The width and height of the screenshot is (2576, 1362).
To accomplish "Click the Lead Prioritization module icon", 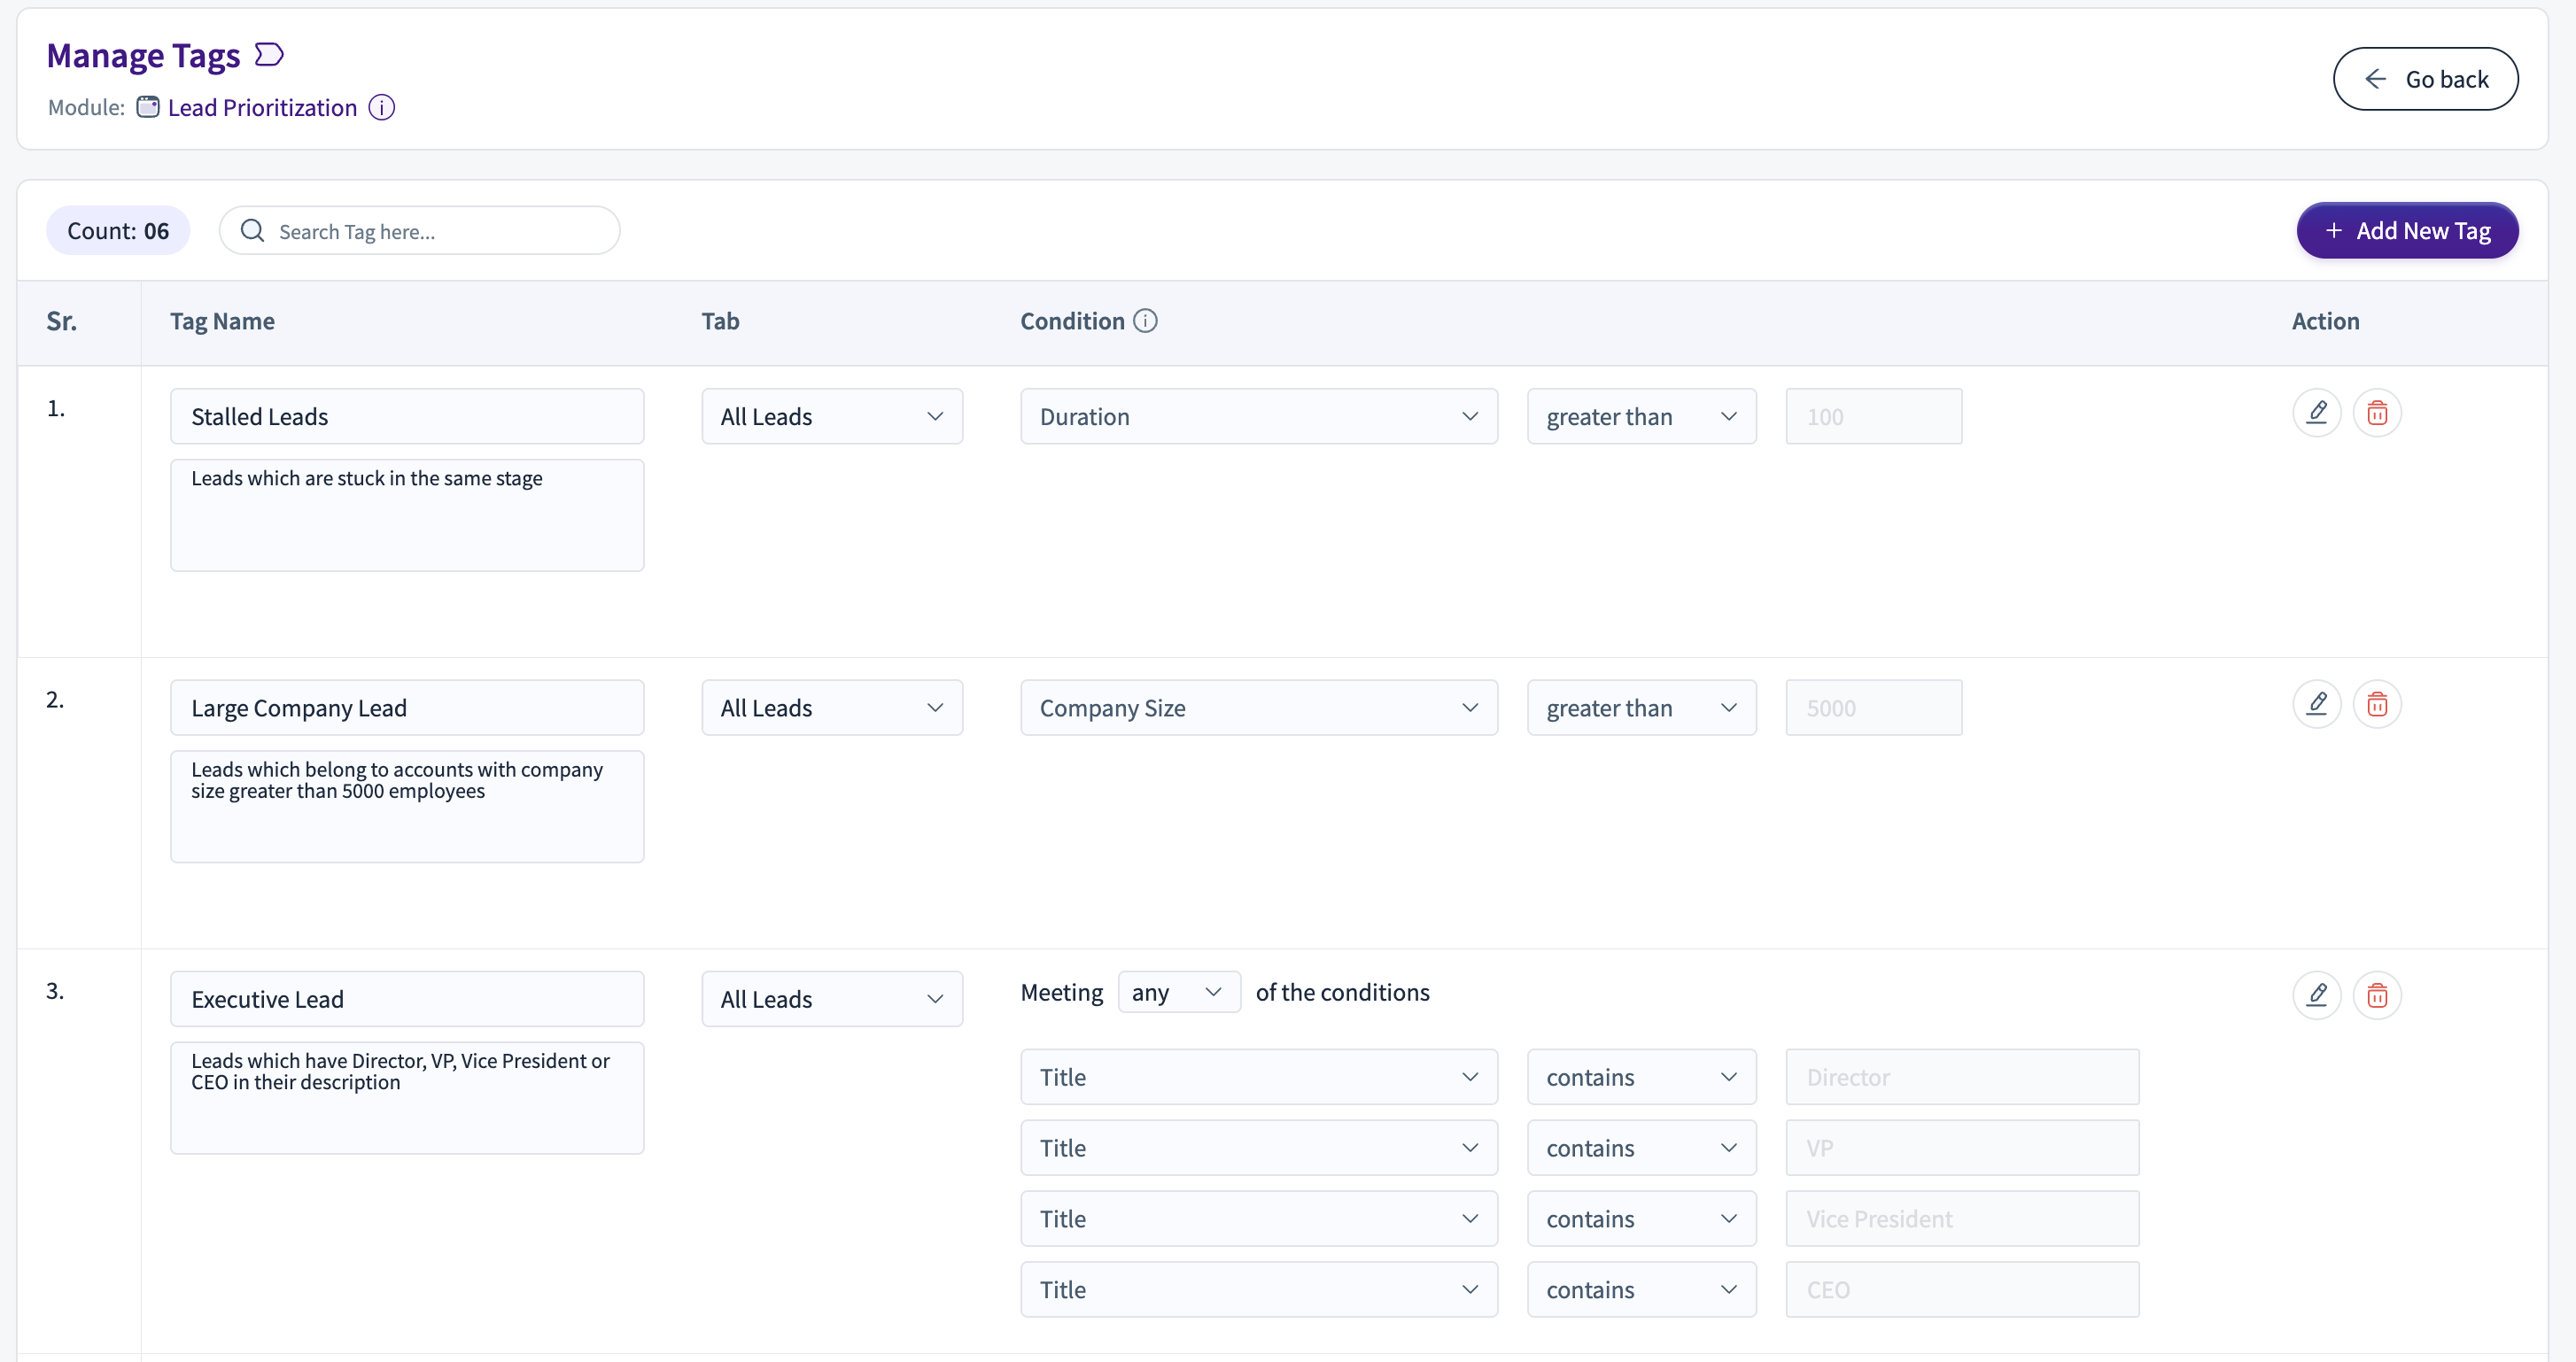I will click(148, 107).
